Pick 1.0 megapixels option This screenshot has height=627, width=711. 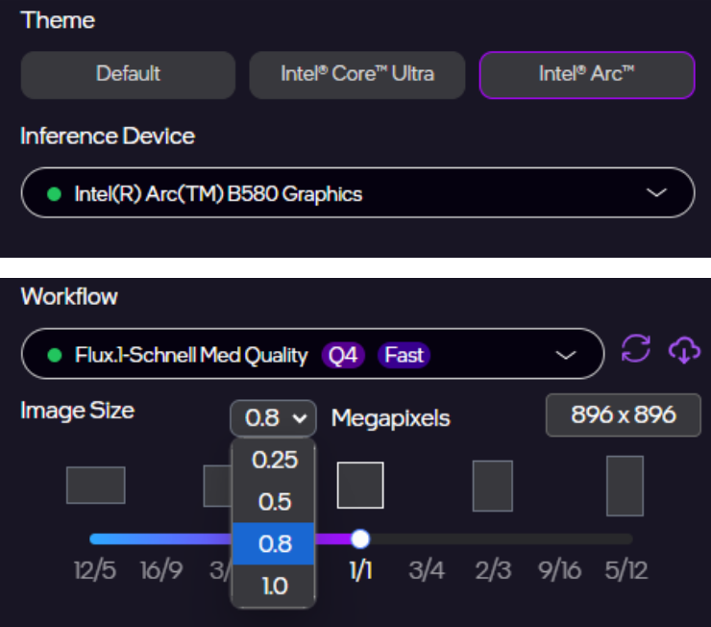tap(274, 586)
